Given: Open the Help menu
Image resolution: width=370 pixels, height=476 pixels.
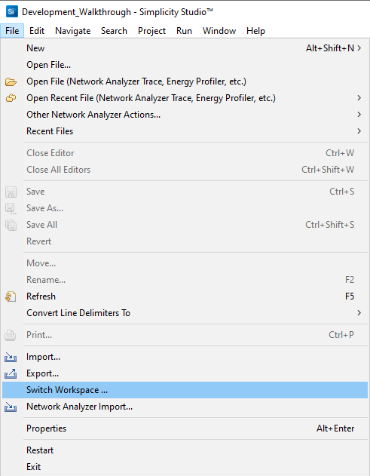Looking at the screenshot, I should click(x=255, y=31).
